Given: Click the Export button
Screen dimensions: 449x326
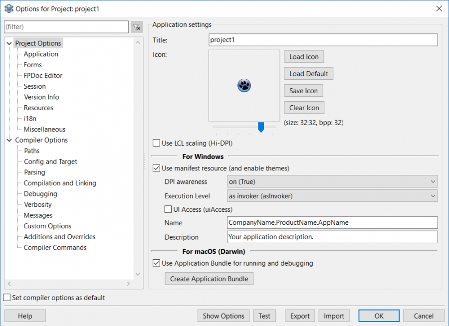Looking at the screenshot, I should pos(299,316).
